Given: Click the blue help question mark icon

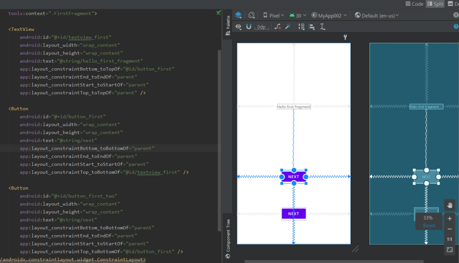Looking at the screenshot, I should (456, 27).
